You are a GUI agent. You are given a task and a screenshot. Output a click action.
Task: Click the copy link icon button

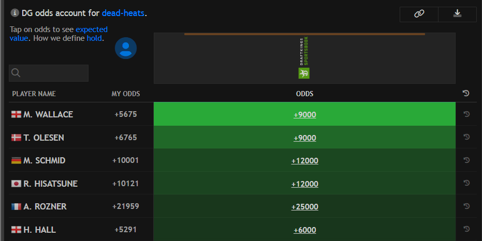click(419, 14)
